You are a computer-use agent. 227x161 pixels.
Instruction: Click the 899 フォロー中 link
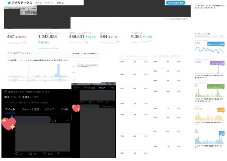click(x=12, y=97)
